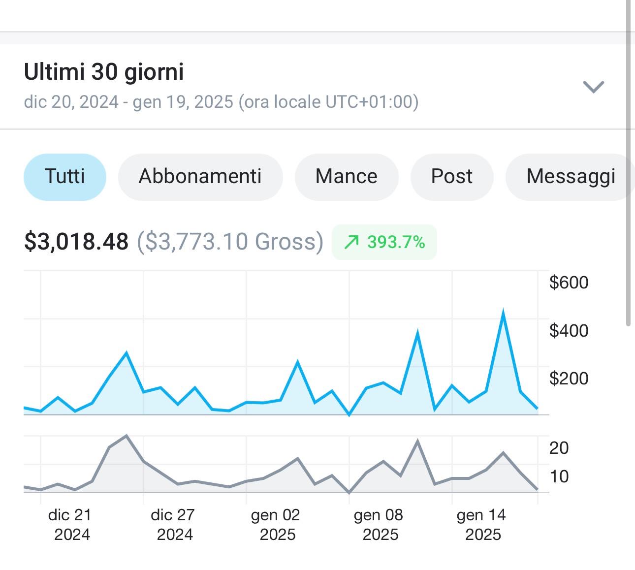Click the $3,018.48 net earnings total
The width and height of the screenshot is (635, 570).
click(x=76, y=242)
